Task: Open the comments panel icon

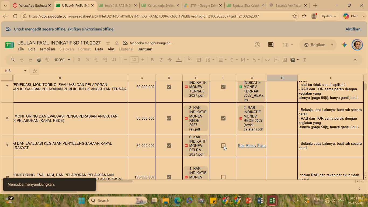Action: [271, 45]
